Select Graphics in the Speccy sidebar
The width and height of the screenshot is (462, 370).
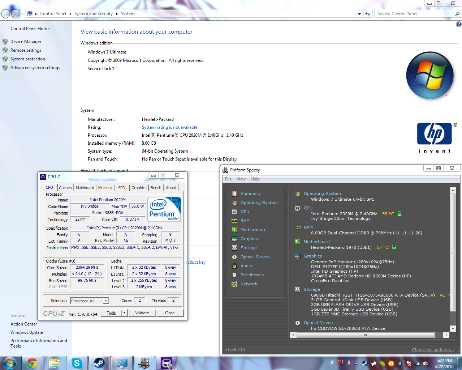click(250, 239)
